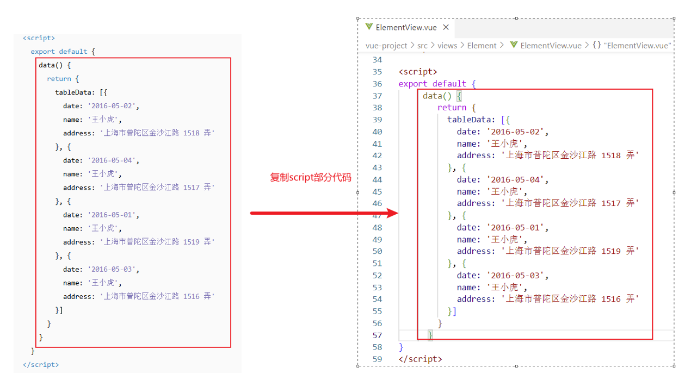Image resolution: width=685 pixels, height=380 pixels.
Task: Open the src breadcrumb segment
Action: pyautogui.click(x=422, y=46)
